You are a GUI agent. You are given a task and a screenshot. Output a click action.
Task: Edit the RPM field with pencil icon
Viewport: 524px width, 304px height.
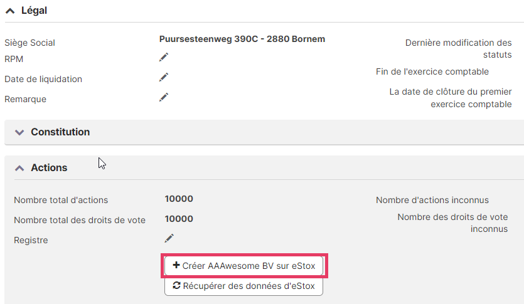tap(164, 58)
